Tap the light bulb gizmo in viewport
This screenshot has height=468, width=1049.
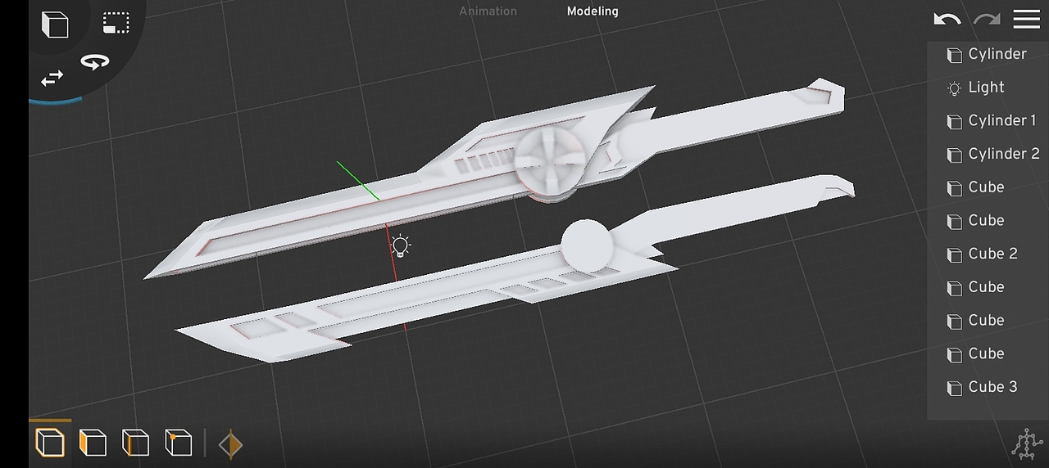click(400, 245)
